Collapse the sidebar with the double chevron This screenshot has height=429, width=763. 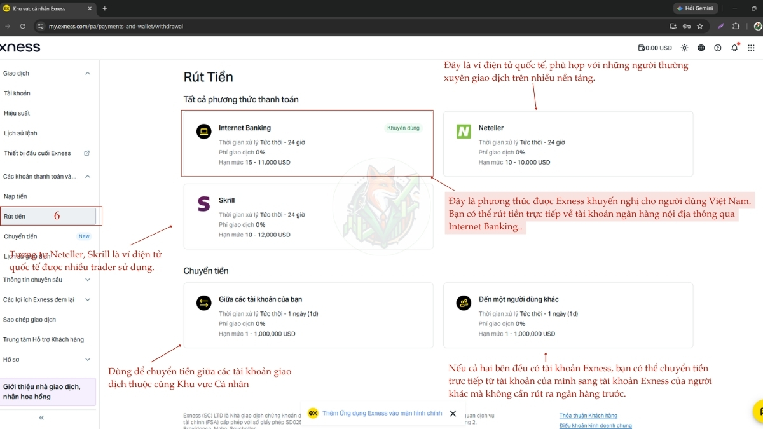click(41, 418)
